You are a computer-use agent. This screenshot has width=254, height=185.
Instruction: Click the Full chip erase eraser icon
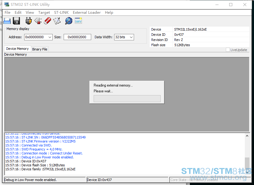tap(47, 21)
